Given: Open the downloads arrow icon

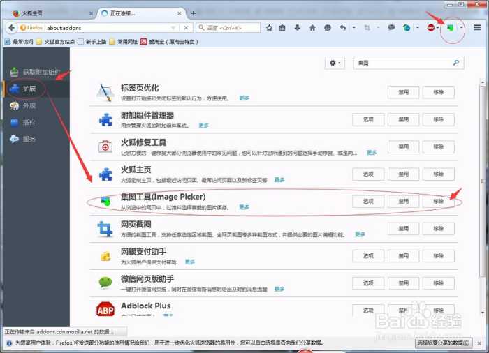Looking at the screenshot, I should (297, 28).
